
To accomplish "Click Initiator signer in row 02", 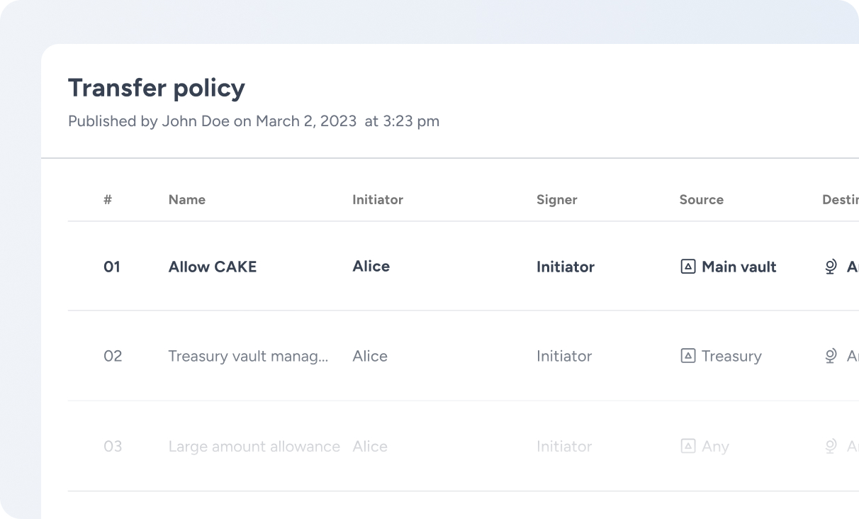I will point(564,356).
